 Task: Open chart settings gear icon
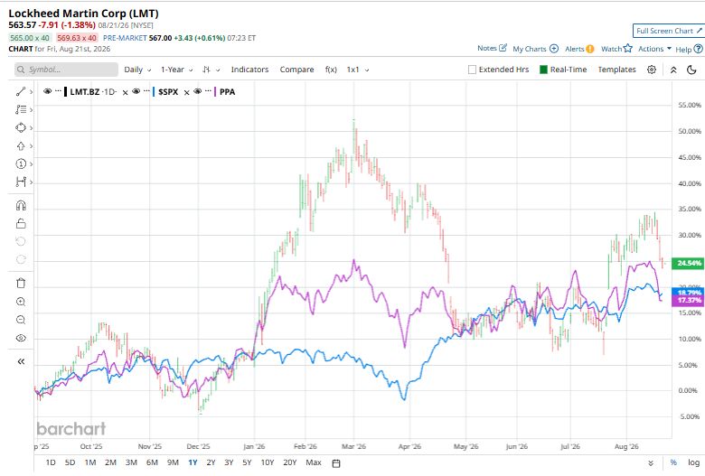[652, 70]
